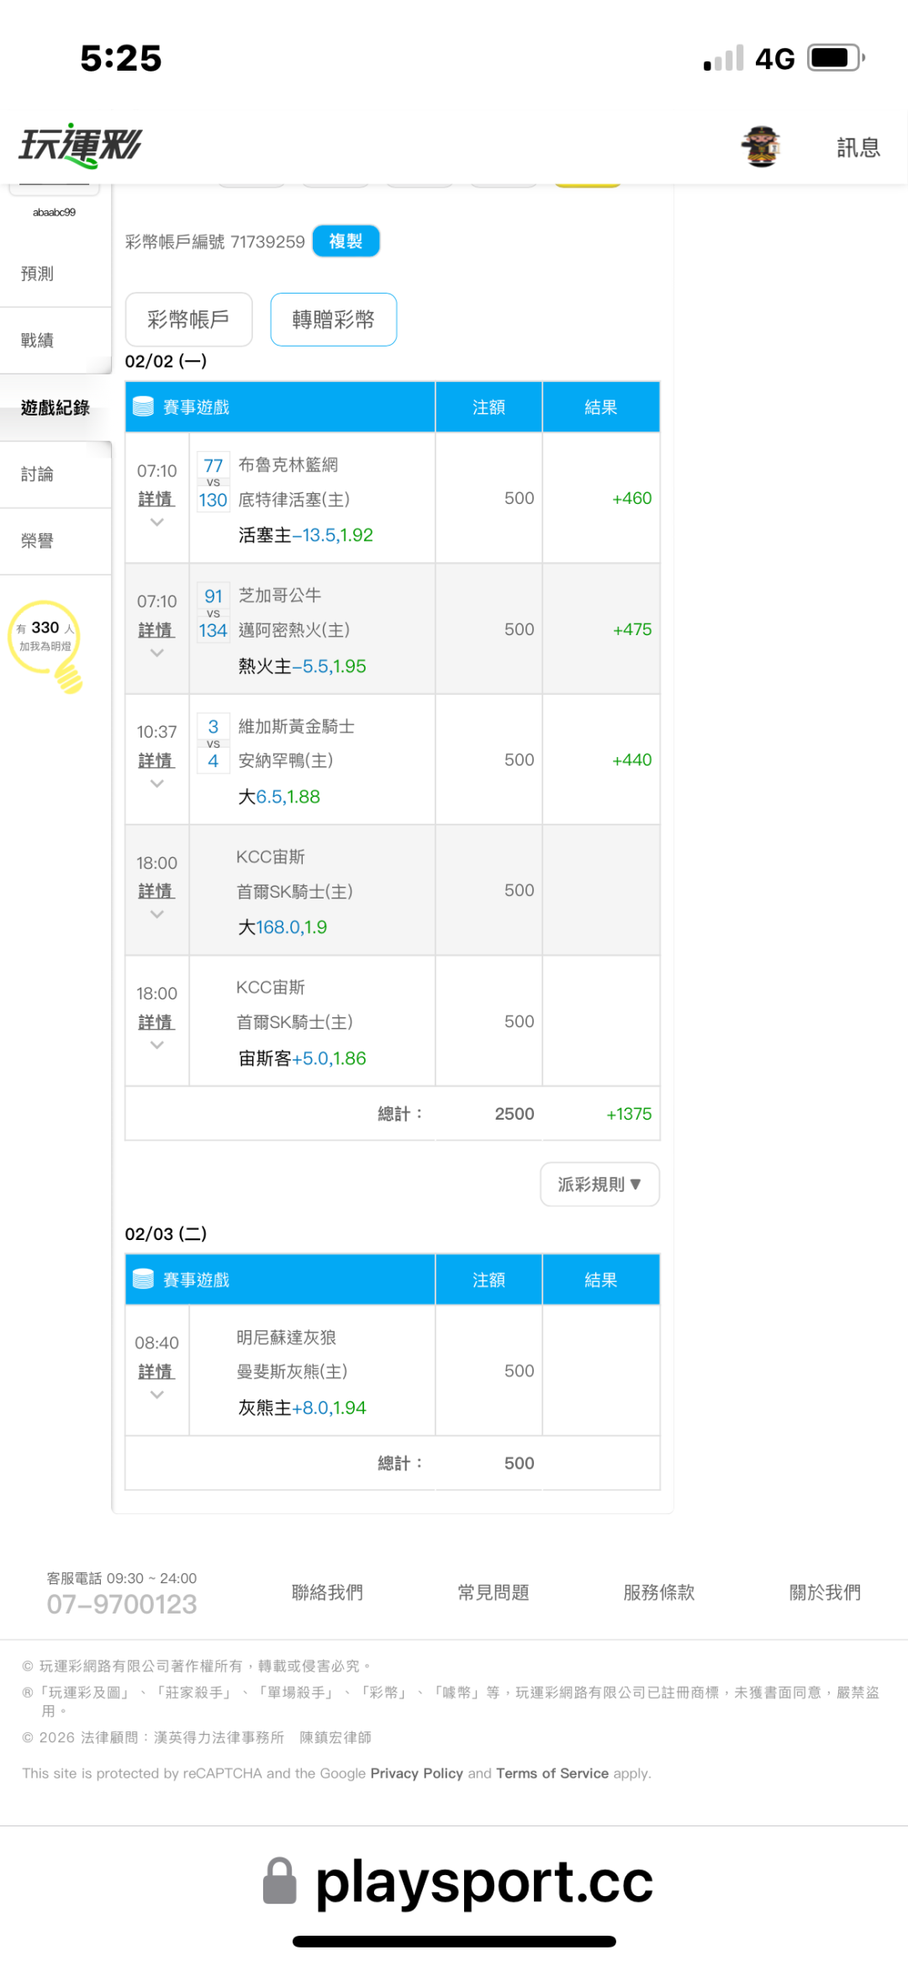Expand details chevron for 10:37 Vegas Golden Knights game
This screenshot has width=908, height=1966.
click(156, 784)
